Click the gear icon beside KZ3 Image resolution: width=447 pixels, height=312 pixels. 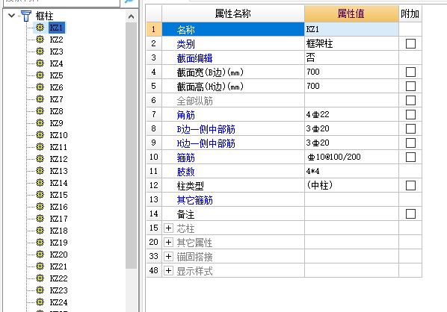(40, 52)
